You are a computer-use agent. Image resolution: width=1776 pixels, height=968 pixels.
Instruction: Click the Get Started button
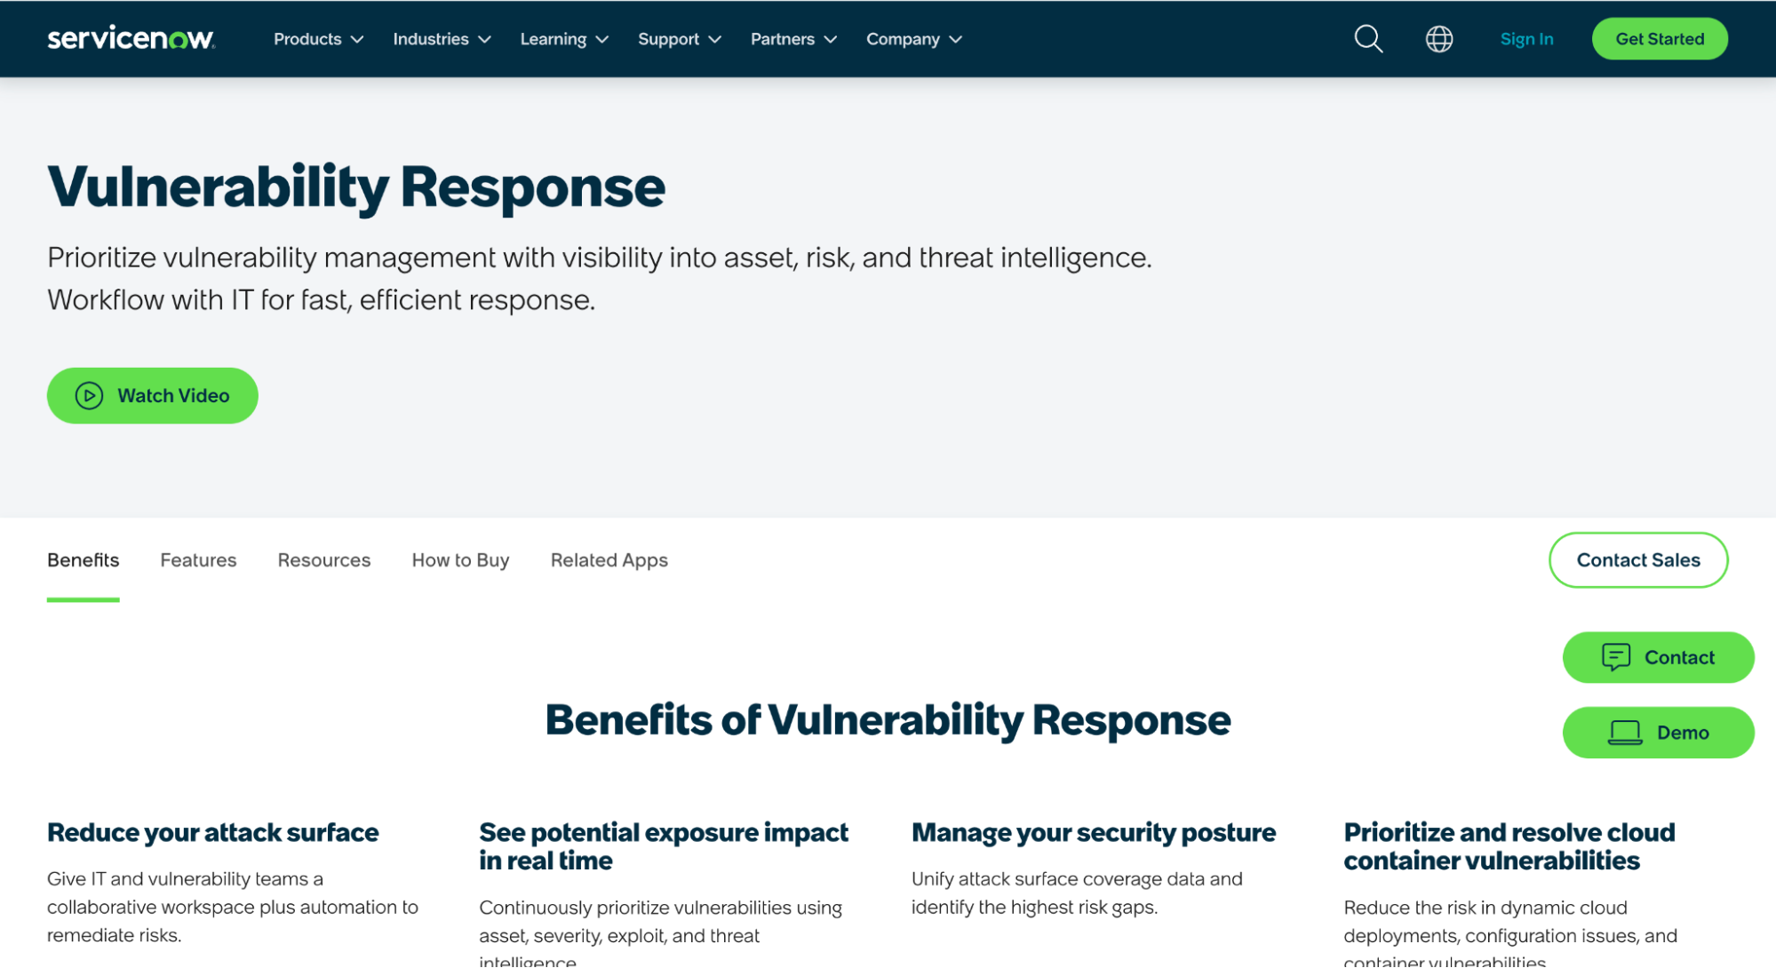pyautogui.click(x=1659, y=38)
